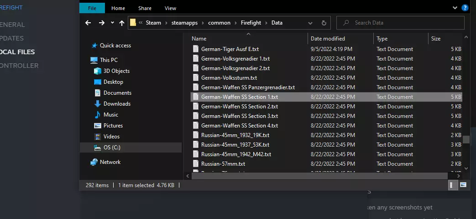Screen dimensions: 476x219
Task: Select Firefight in the address breadcrumb
Action: click(x=251, y=23)
